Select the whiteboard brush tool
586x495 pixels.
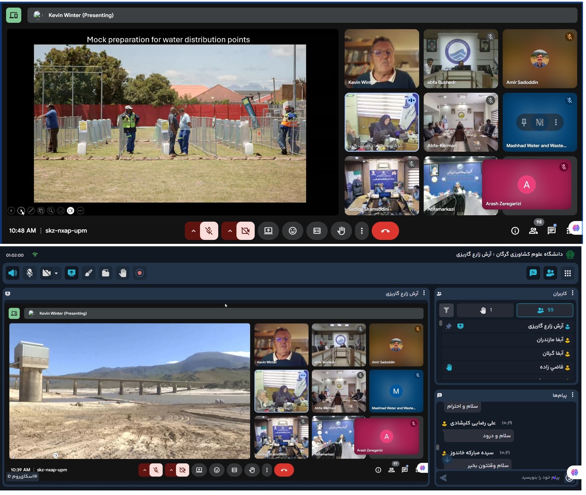pyautogui.click(x=88, y=273)
